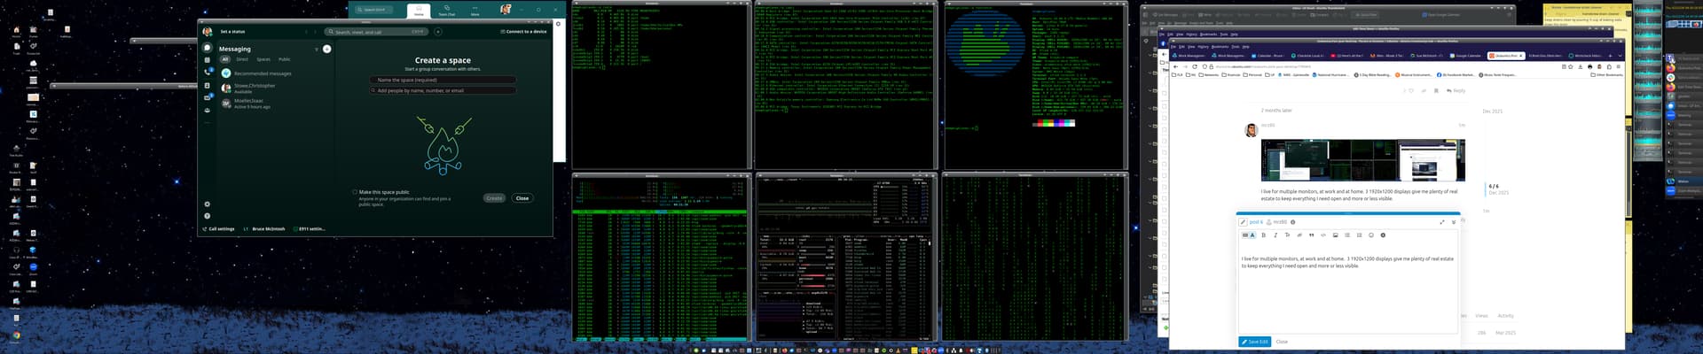Image resolution: width=1703 pixels, height=354 pixels.
Task: Open the Messaging filter dropdown
Action: (x=317, y=49)
